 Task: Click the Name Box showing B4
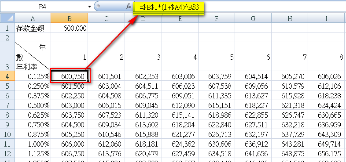(43, 7)
